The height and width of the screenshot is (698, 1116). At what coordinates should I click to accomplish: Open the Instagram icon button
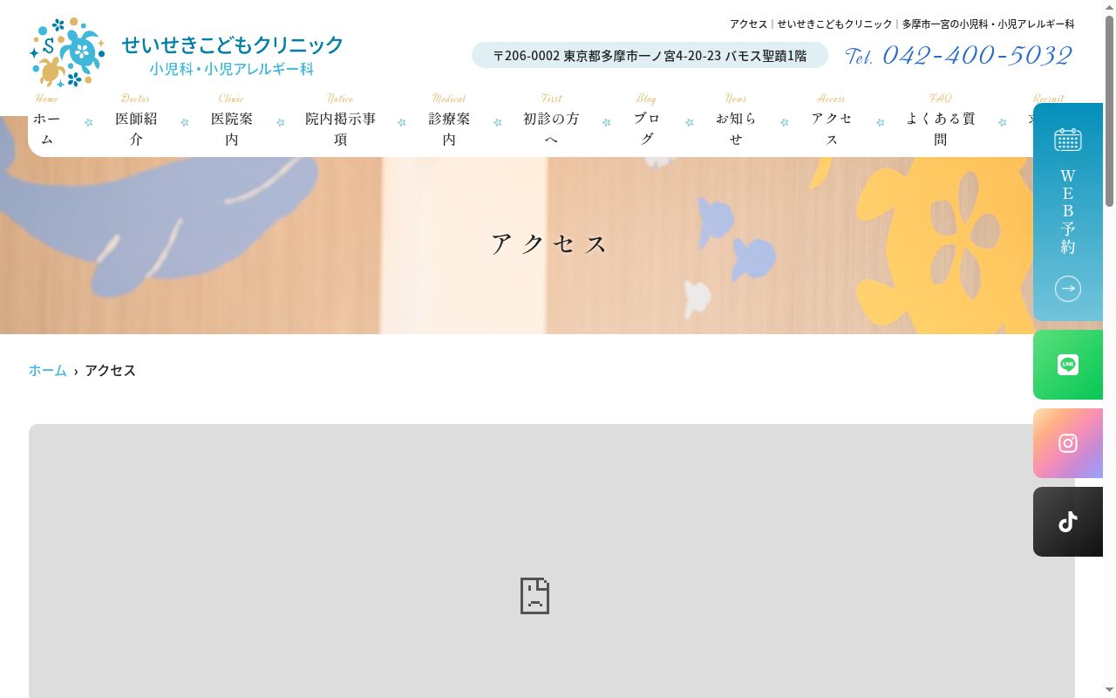click(x=1068, y=443)
